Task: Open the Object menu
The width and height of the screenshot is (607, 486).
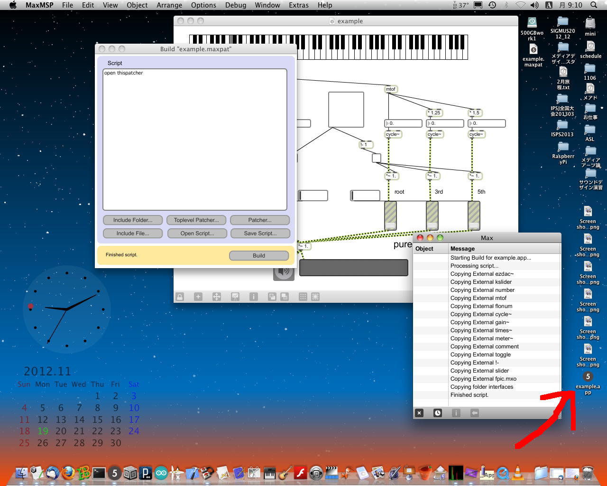Action: (x=137, y=5)
